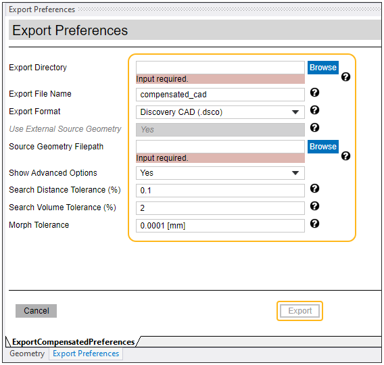Open help for Use External Source Geometry
The image size is (384, 365).
pyautogui.click(x=314, y=128)
